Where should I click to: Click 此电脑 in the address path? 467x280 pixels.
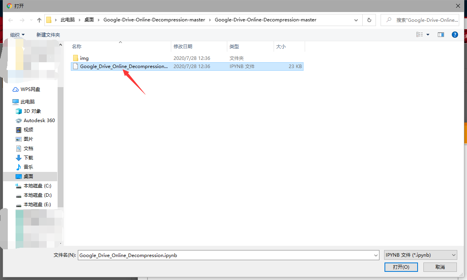click(67, 20)
